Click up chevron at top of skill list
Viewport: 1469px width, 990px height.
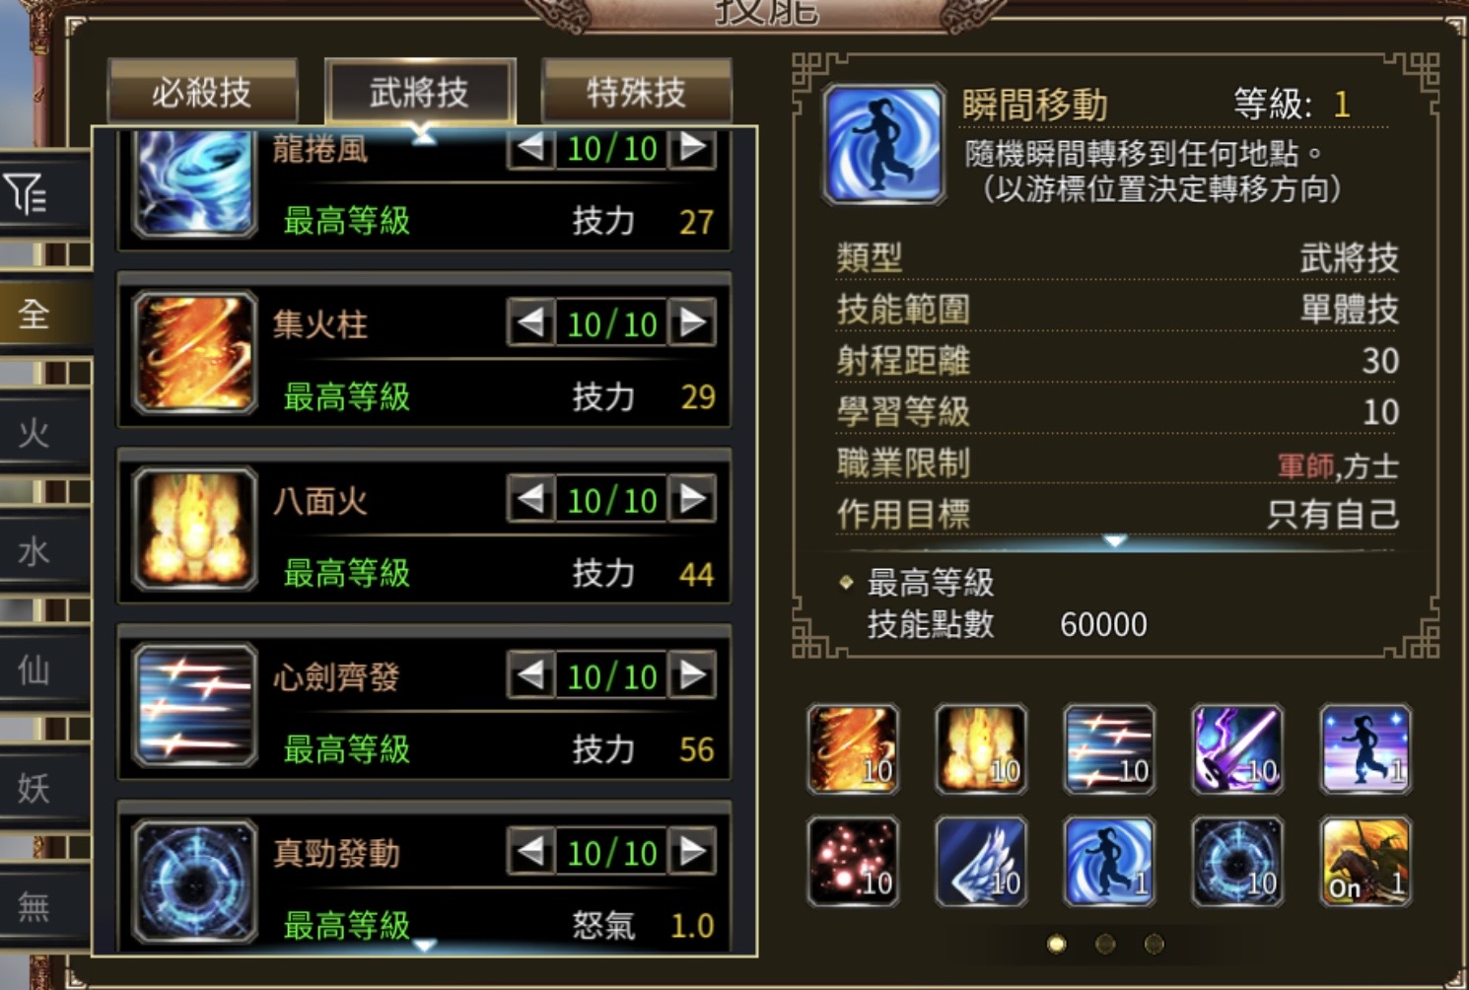[424, 135]
